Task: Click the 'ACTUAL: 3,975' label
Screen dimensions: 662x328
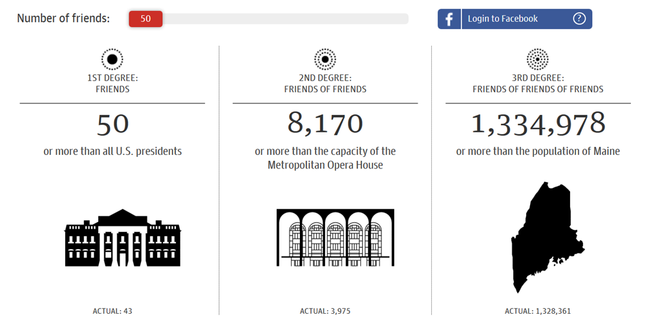Action: [x=325, y=311]
